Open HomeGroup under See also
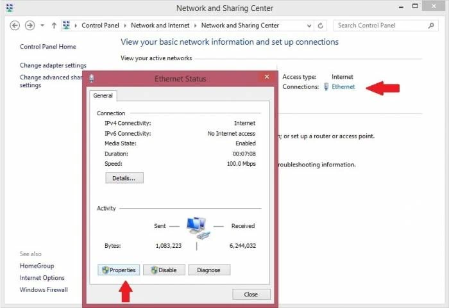This screenshot has height=308, width=449. tap(37, 266)
